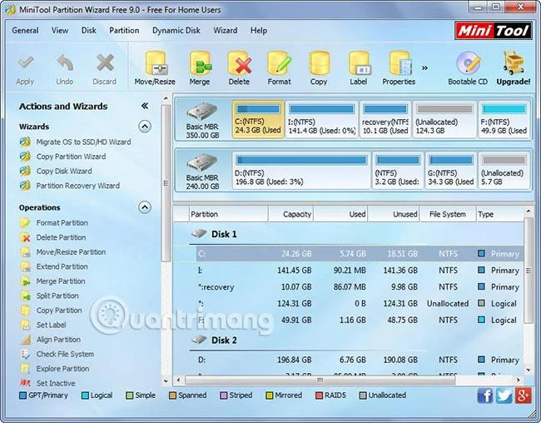The image size is (541, 423).
Task: Click the Copy Partition Wizard icon
Action: tap(25, 157)
